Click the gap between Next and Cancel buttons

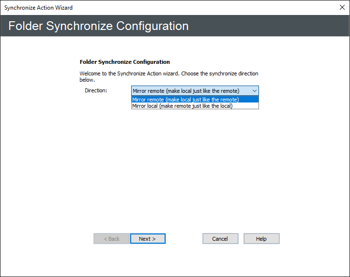coord(184,239)
